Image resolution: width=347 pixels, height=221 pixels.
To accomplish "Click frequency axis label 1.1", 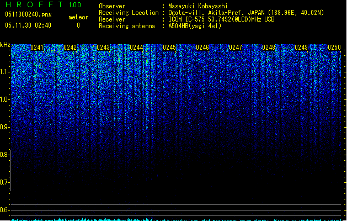I will click(4, 72).
